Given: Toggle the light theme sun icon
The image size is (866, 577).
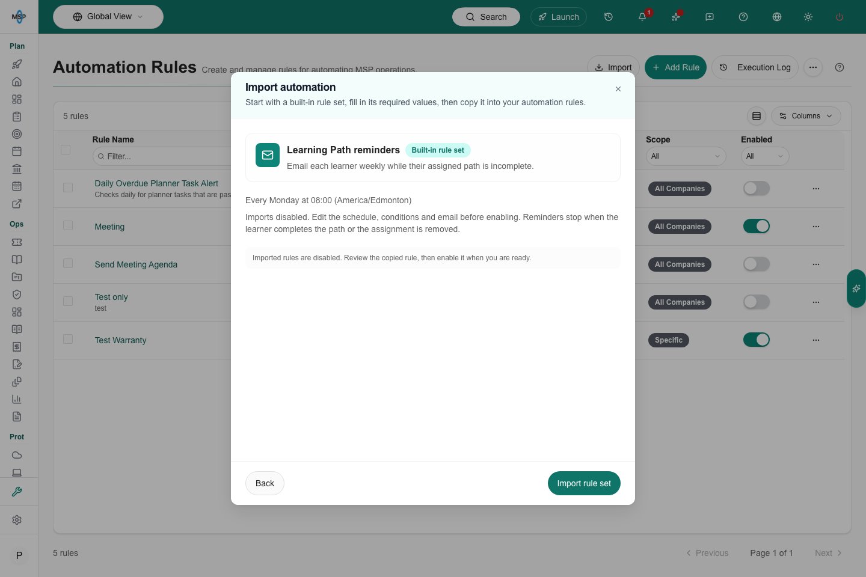Looking at the screenshot, I should (808, 17).
